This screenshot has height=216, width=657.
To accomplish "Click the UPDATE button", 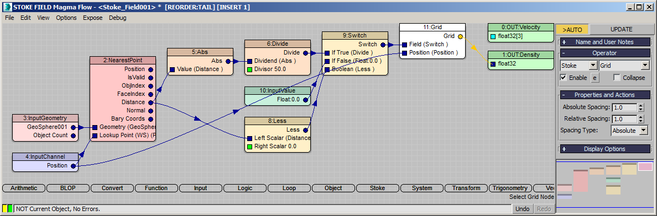I will pyautogui.click(x=621, y=29).
